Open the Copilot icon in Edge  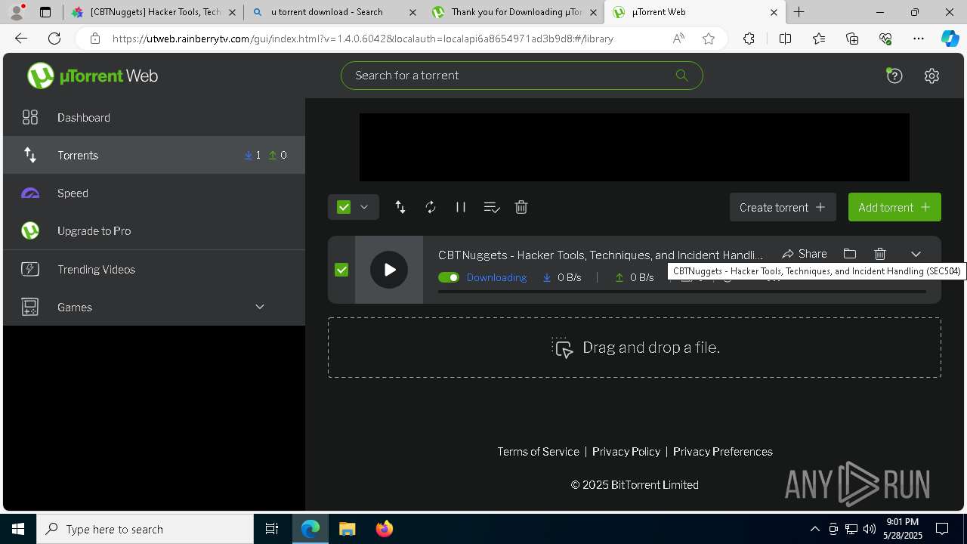[x=950, y=39]
